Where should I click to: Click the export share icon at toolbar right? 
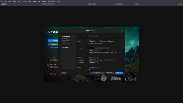pyautogui.click(x=180, y=4)
